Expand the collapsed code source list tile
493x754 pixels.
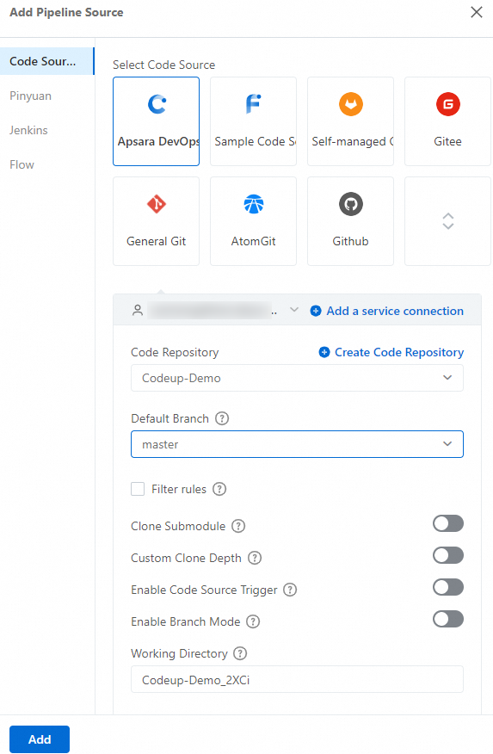448,221
